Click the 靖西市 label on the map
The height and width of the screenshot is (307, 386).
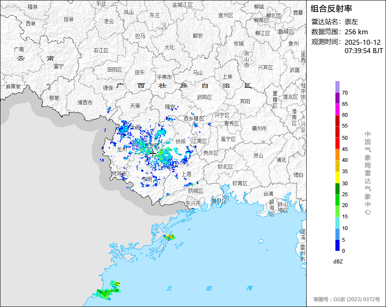(x=85, y=102)
